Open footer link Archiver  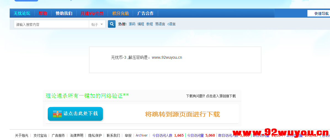(142, 135)
